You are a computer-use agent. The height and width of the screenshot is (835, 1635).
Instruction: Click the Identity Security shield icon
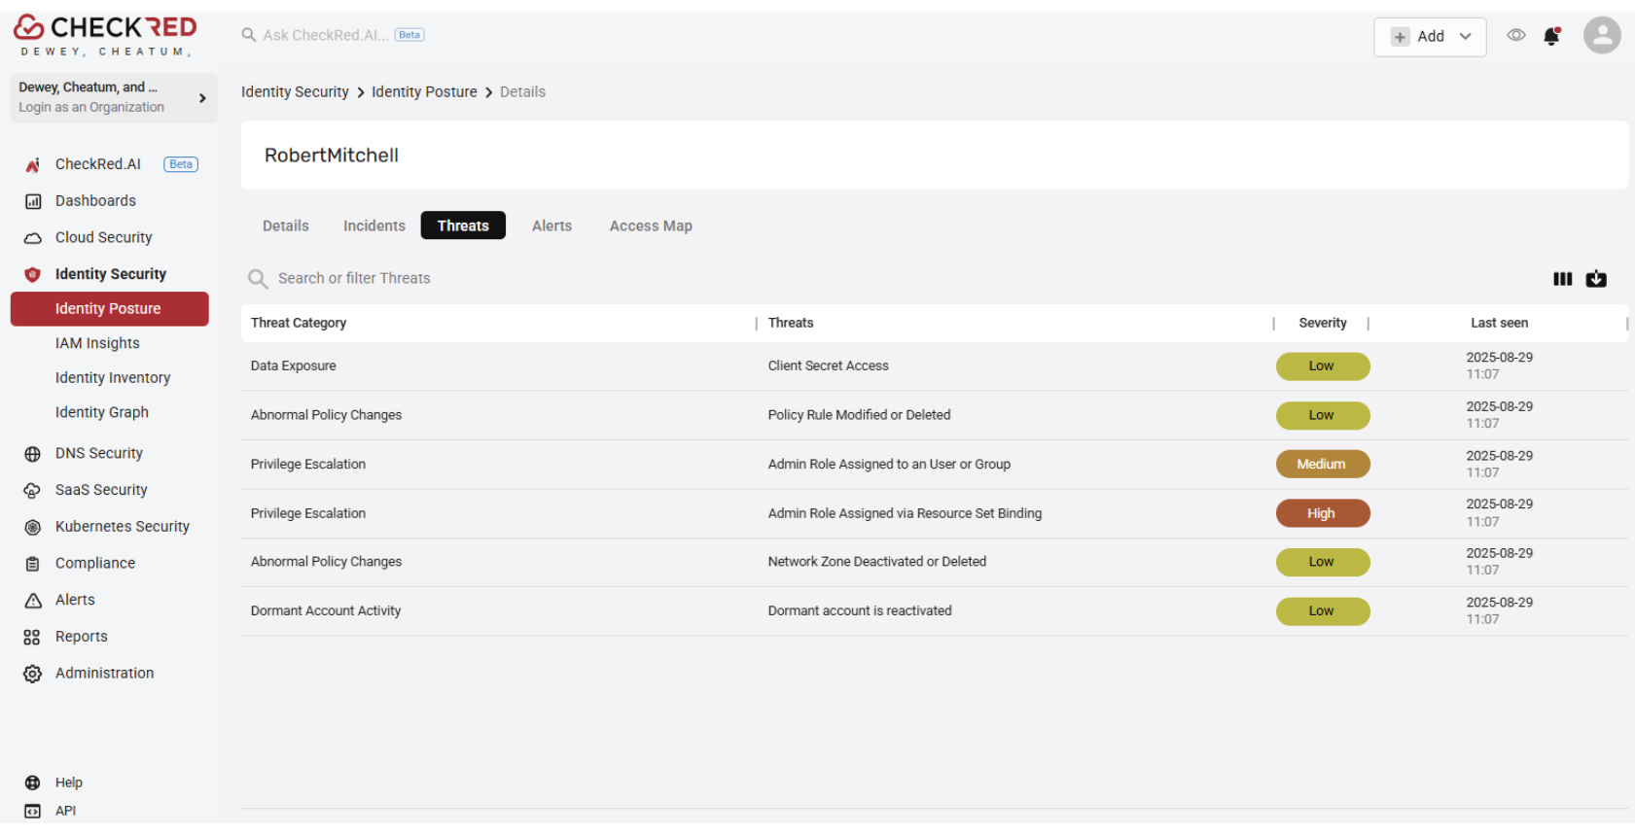point(32,274)
